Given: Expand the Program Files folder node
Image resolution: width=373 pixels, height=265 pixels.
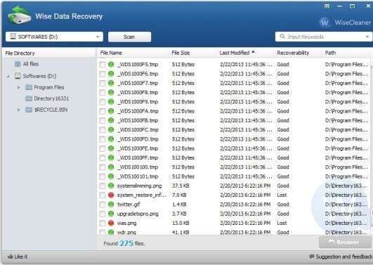Looking at the screenshot, I should pos(19,87).
